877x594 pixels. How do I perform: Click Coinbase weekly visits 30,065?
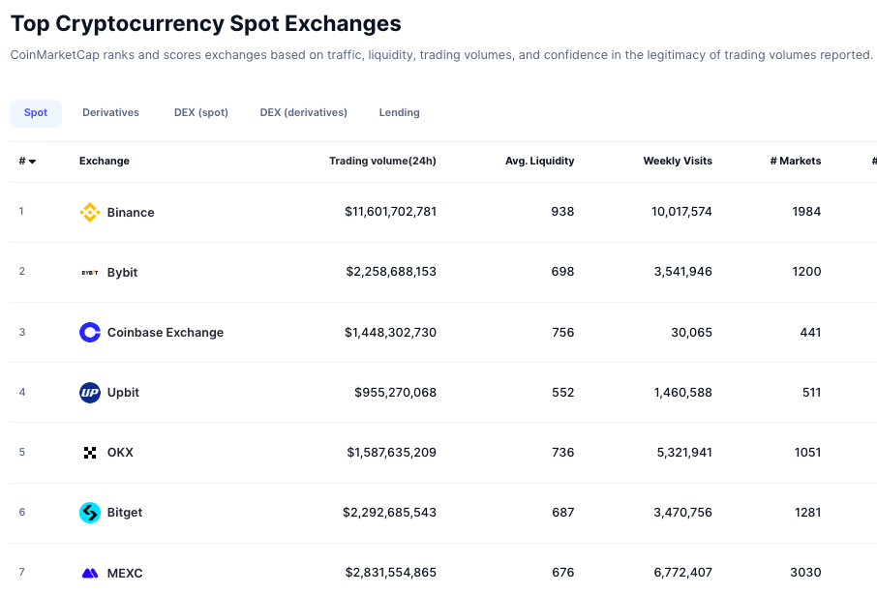[692, 333]
